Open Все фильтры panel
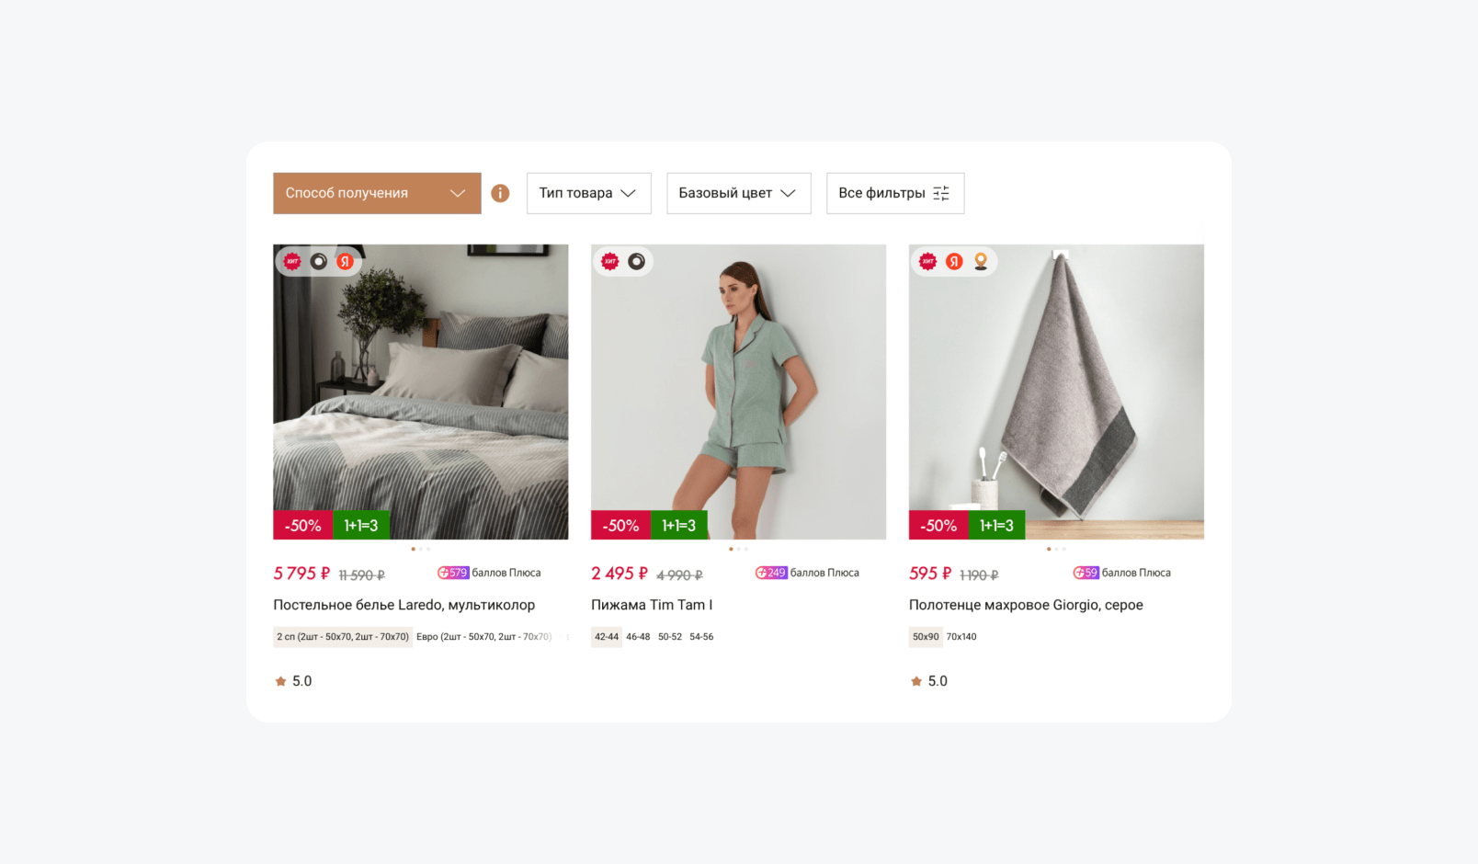This screenshot has height=864, width=1478. 895,193
